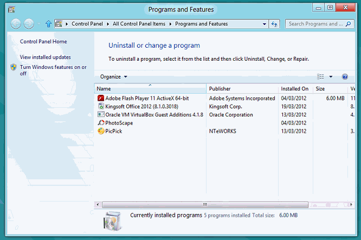Click the Refresh button
Screen dimensions: 361x240
[274, 24]
